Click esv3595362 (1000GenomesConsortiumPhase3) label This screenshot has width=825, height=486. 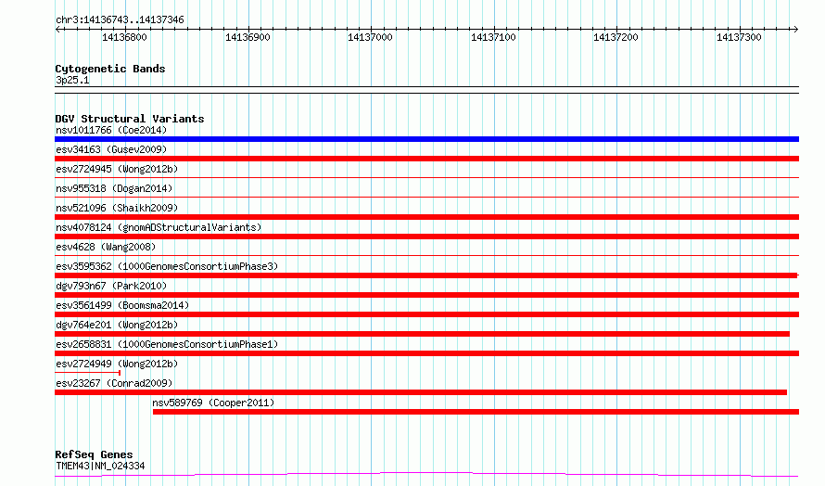pyautogui.click(x=167, y=266)
